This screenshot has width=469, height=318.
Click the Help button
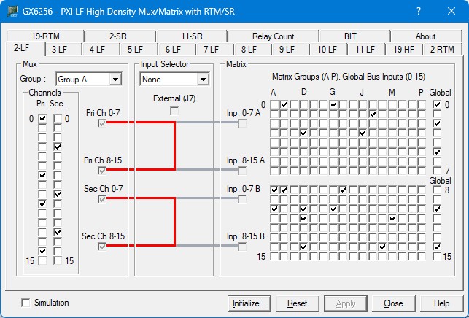click(441, 303)
